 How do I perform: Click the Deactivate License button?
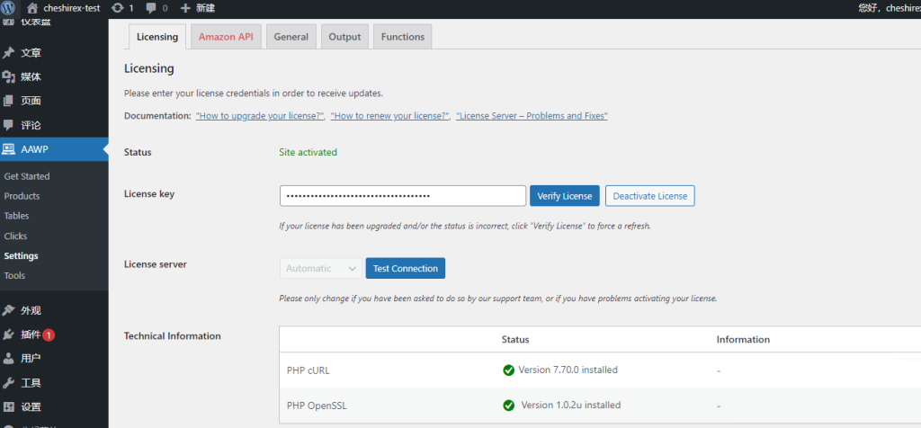point(649,196)
